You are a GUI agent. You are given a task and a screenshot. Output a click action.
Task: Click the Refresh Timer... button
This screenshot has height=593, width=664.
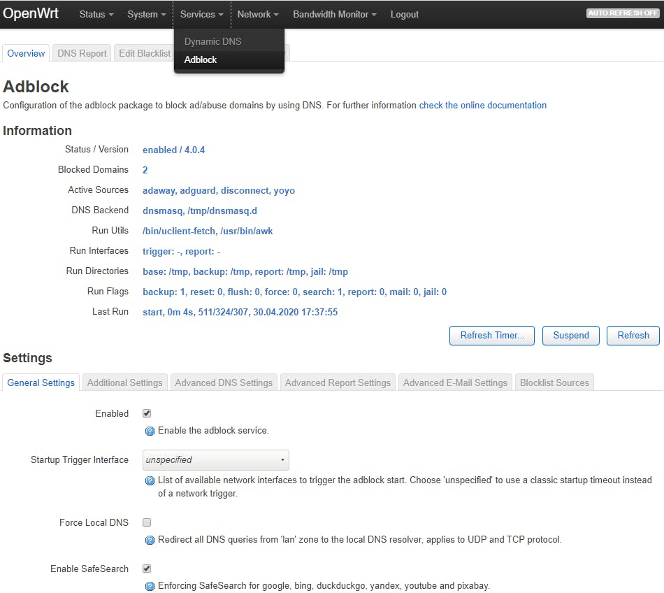point(491,336)
